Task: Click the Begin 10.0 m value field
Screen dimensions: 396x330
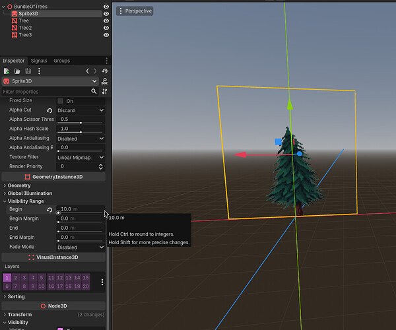Action: tap(81, 209)
